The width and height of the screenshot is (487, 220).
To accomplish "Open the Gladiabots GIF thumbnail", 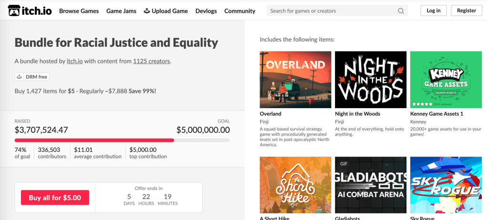I will tap(371, 184).
